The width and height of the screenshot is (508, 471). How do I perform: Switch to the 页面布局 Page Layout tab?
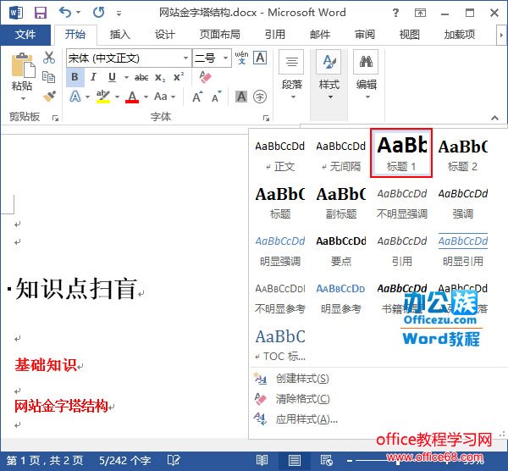pos(219,35)
